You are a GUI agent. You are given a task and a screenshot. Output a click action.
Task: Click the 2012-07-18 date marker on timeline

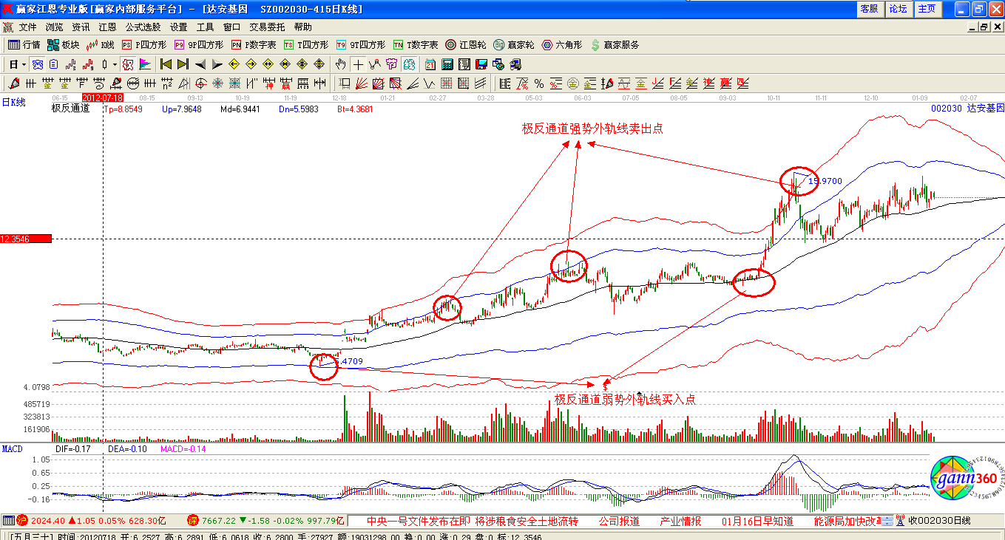pos(103,98)
